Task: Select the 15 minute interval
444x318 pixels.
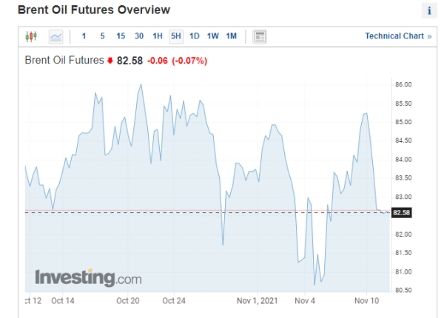Action: pos(121,36)
